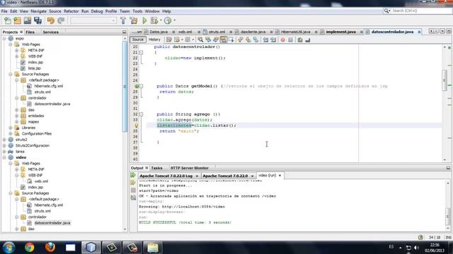Viewport: 453px width, 254px height.
Task: Click the Uncomment lines editor icon
Action: pyautogui.click(x=308, y=40)
